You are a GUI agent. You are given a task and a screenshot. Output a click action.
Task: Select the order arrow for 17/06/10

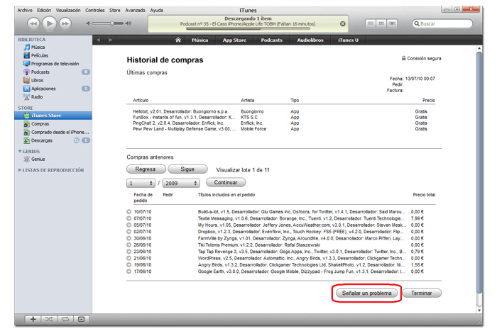pos(130,271)
